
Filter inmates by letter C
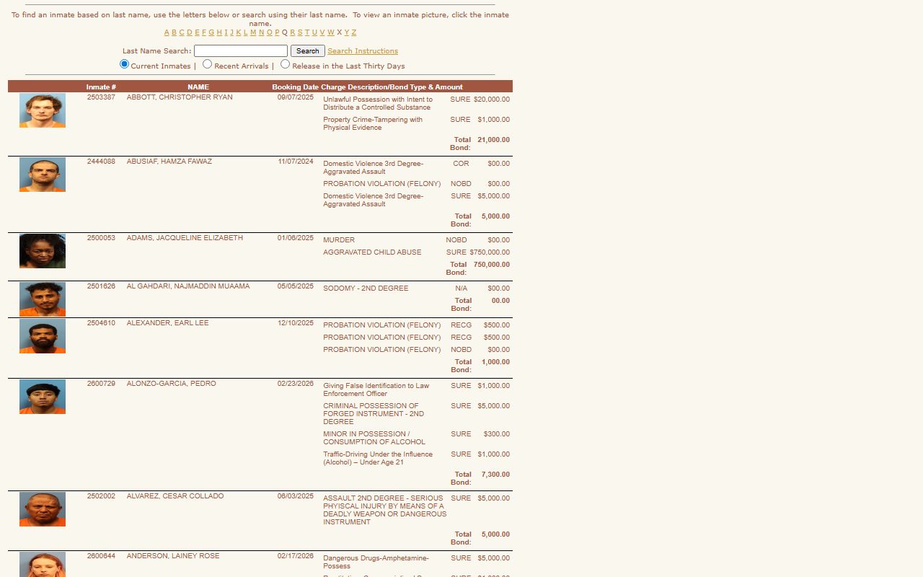(x=182, y=32)
